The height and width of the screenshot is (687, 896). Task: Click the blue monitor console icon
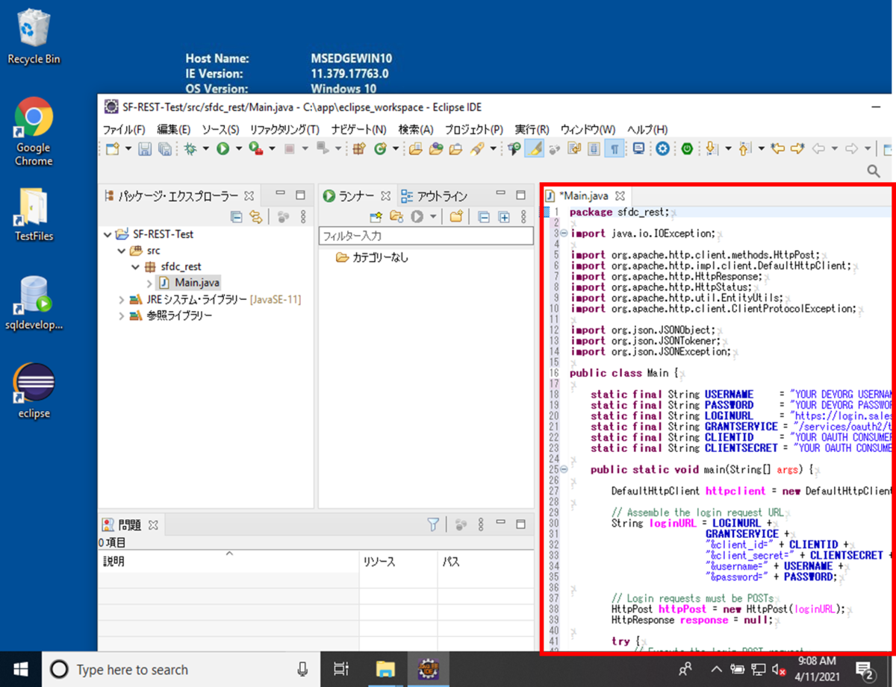(638, 149)
